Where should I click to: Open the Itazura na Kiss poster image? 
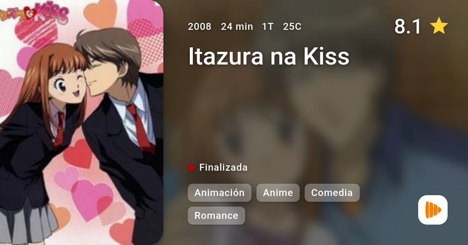pyautogui.click(x=82, y=122)
